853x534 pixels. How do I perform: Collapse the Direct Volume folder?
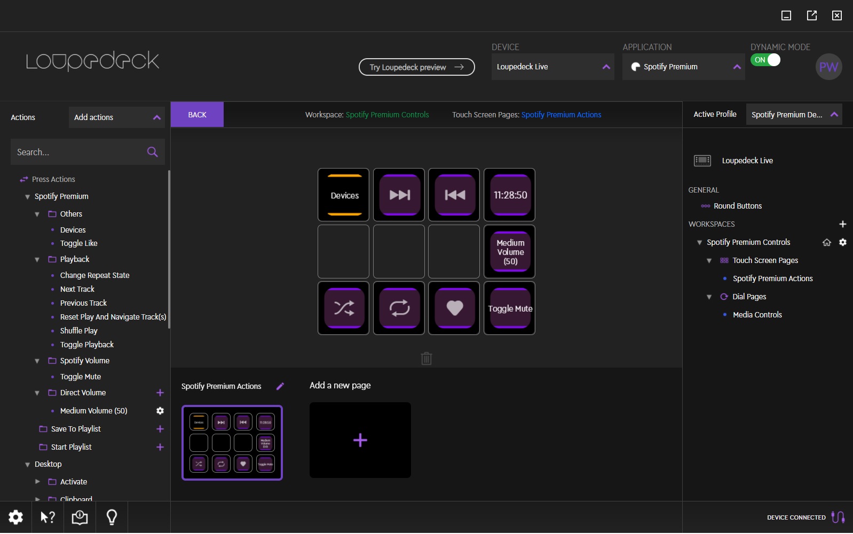point(37,393)
